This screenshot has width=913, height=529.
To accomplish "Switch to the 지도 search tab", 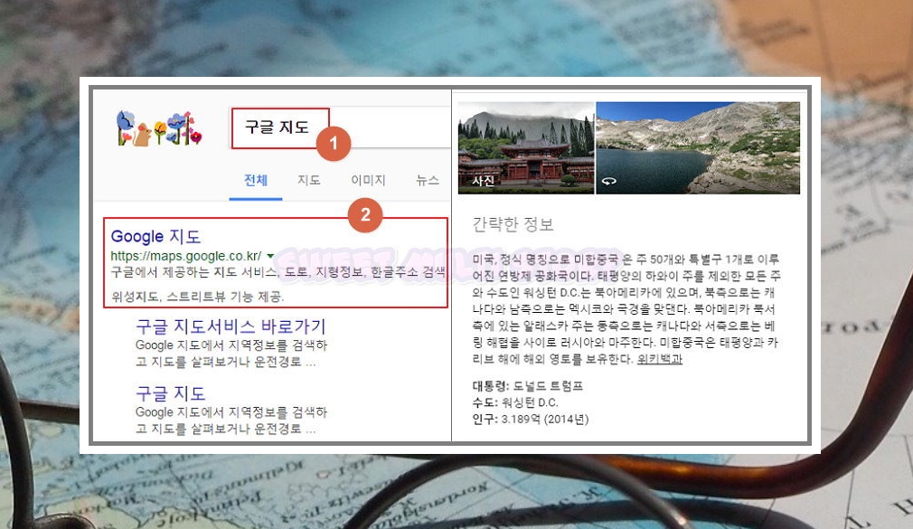I will coord(309,180).
